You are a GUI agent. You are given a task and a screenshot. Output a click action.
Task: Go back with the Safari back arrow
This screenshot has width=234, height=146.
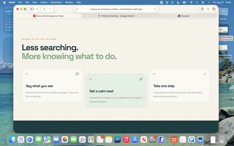coord(44,9)
